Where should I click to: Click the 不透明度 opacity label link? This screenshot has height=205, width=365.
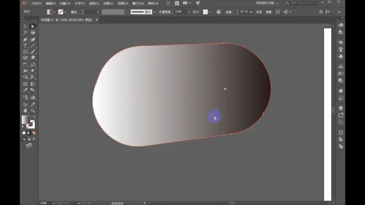coord(165,12)
